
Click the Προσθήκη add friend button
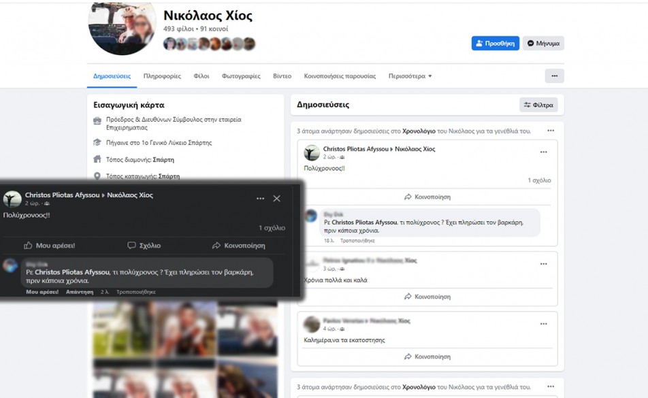point(495,44)
